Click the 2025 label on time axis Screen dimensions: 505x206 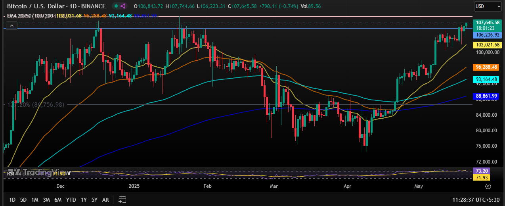point(134,186)
